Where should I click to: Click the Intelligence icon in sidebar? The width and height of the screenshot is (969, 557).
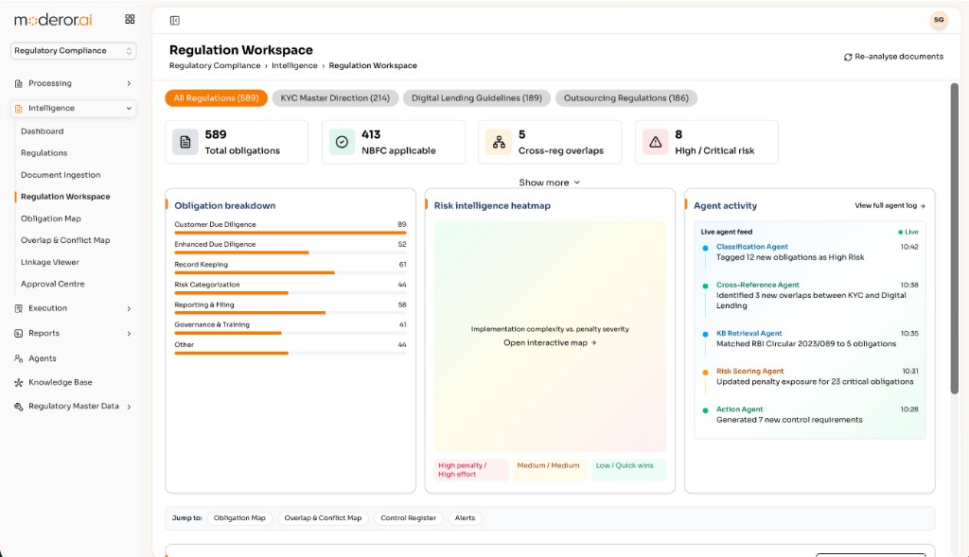(x=19, y=109)
